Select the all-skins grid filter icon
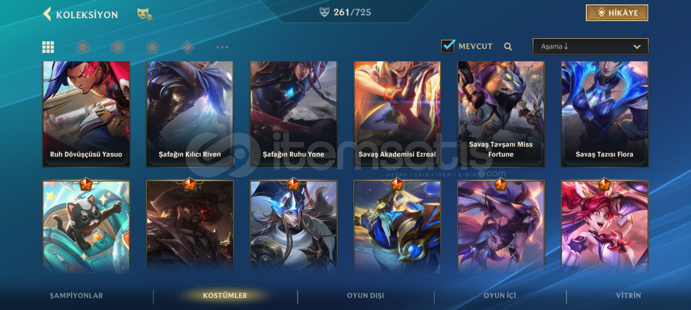 48,47
